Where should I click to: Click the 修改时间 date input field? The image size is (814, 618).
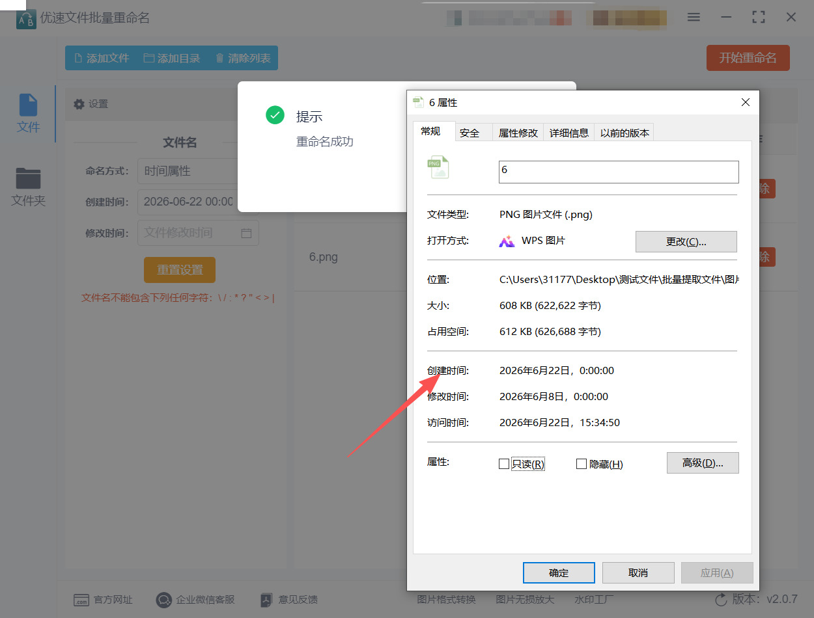pyautogui.click(x=198, y=233)
